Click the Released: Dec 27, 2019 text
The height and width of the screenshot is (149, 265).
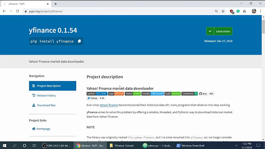[218, 41]
